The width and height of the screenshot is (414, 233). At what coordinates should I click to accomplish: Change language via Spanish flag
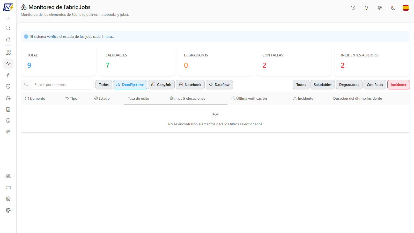point(406,8)
